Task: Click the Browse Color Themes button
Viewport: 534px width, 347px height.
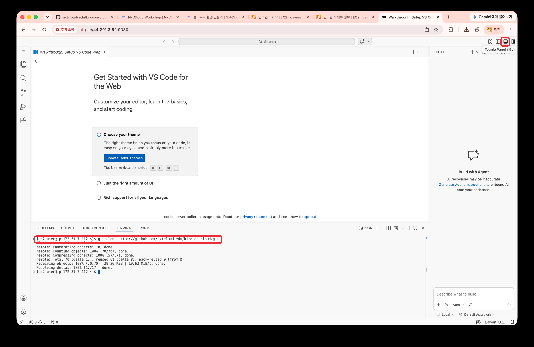Action: pyautogui.click(x=124, y=158)
